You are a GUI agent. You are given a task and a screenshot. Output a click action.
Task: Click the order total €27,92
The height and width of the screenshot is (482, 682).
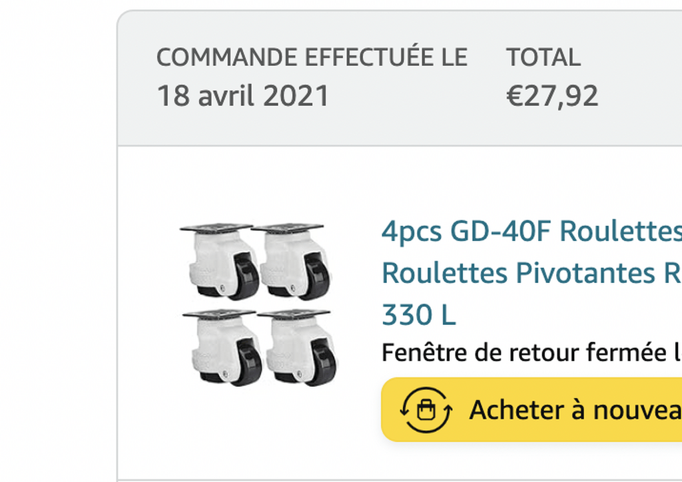tap(552, 96)
